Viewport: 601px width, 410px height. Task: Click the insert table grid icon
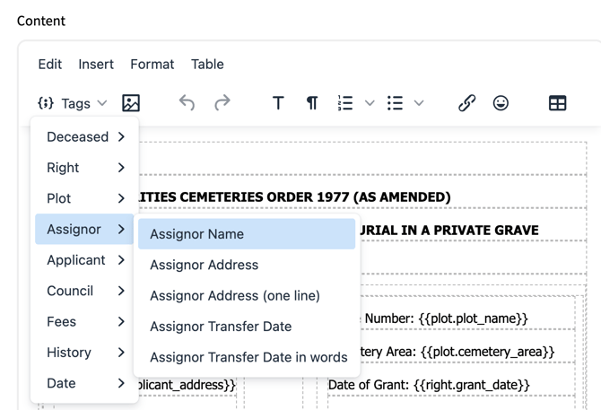(x=557, y=103)
